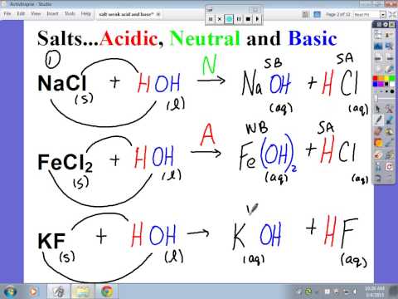The height and width of the screenshot is (299, 398).
Task: Pick the blue color swatch
Action: pyautogui.click(x=375, y=84)
